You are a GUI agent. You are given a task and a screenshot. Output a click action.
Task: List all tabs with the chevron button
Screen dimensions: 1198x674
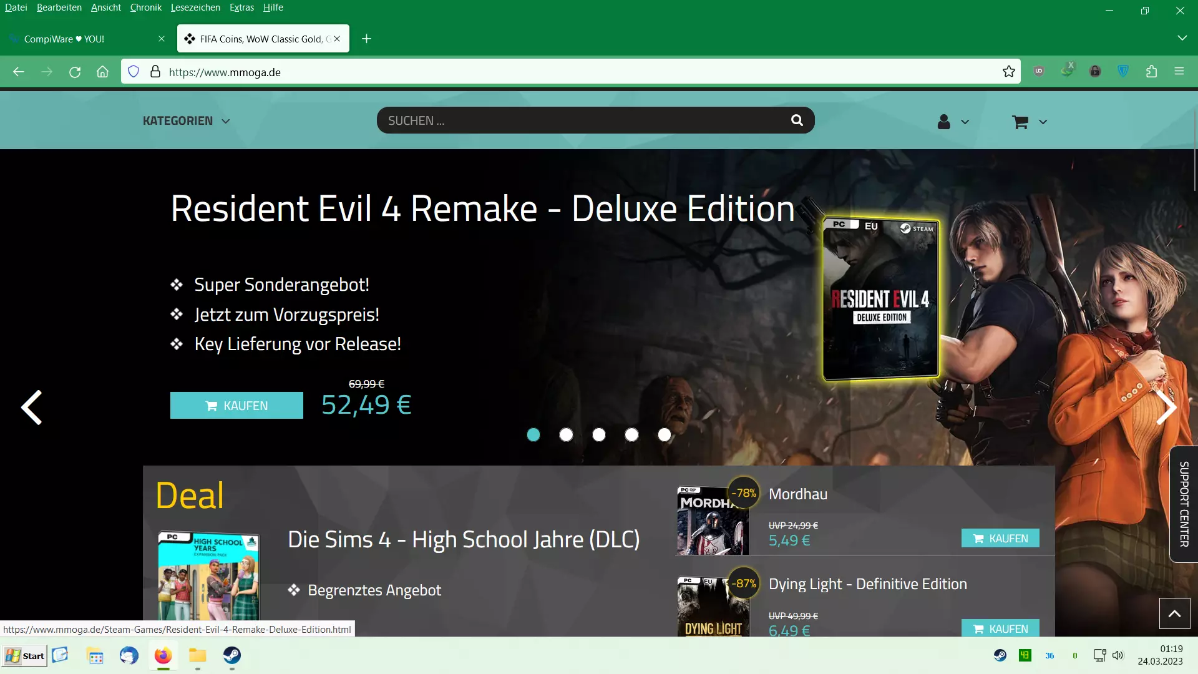(x=1182, y=38)
